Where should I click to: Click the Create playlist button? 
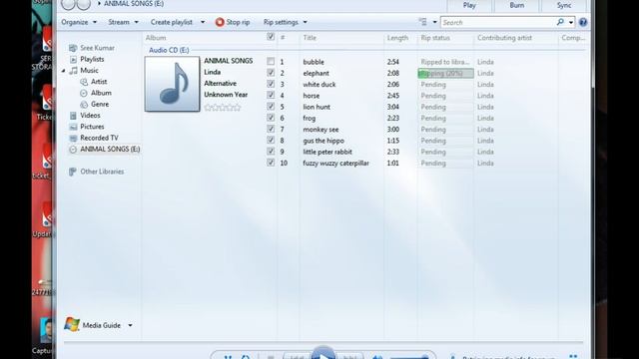click(171, 22)
